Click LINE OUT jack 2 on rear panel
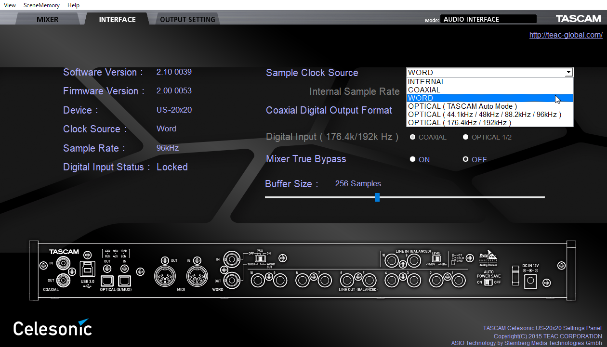607x347 pixels. point(437,280)
